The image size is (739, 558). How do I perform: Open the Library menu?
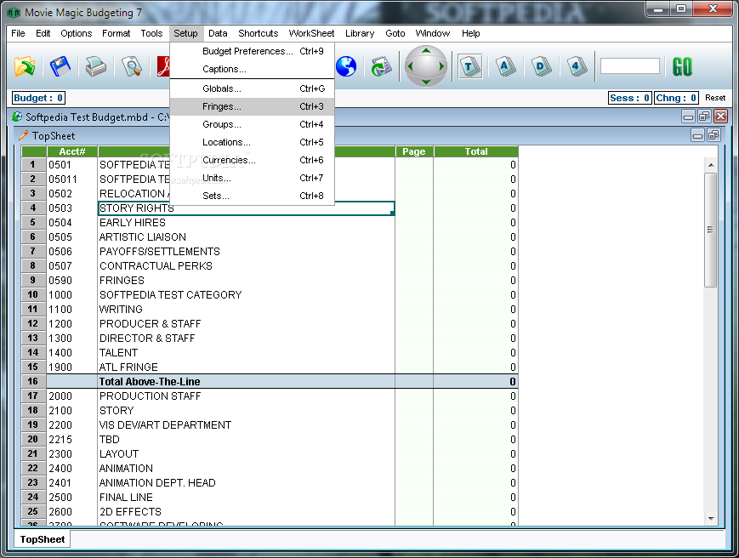[x=360, y=33]
